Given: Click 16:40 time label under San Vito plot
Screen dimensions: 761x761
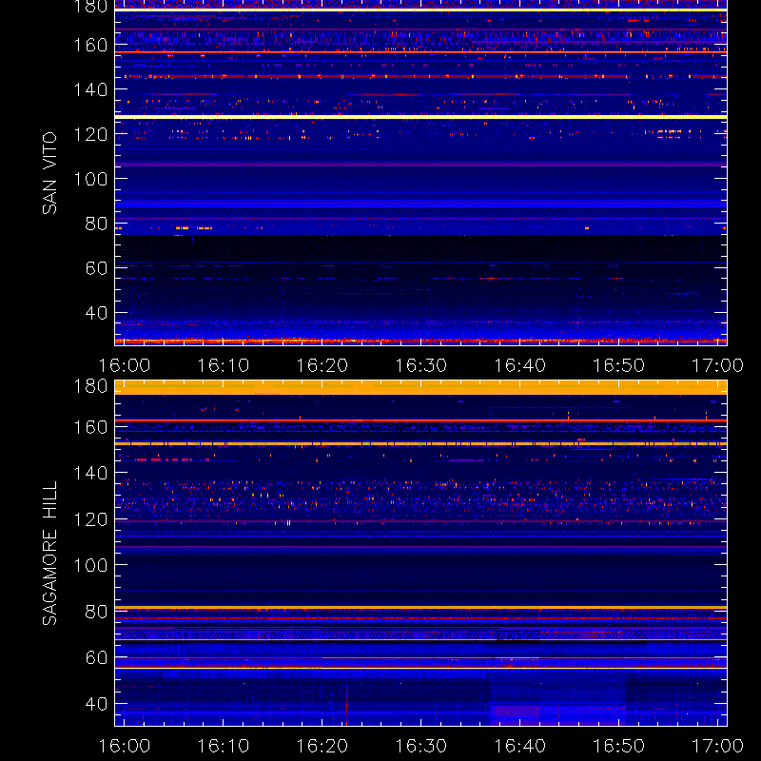Looking at the screenshot, I should (519, 365).
